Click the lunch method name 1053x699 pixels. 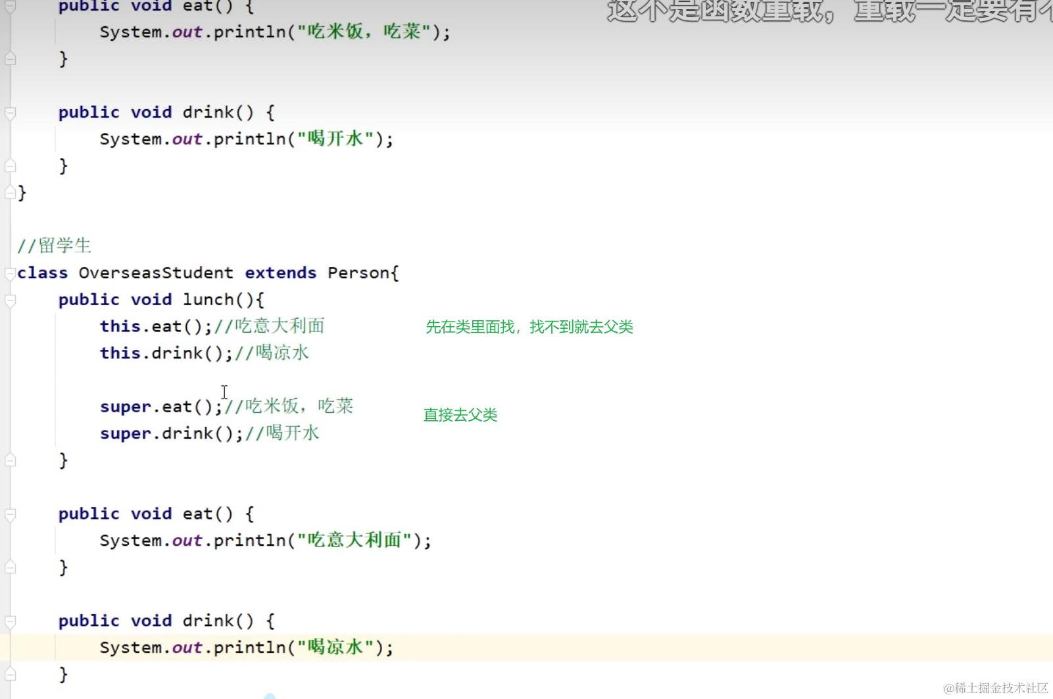[208, 300]
